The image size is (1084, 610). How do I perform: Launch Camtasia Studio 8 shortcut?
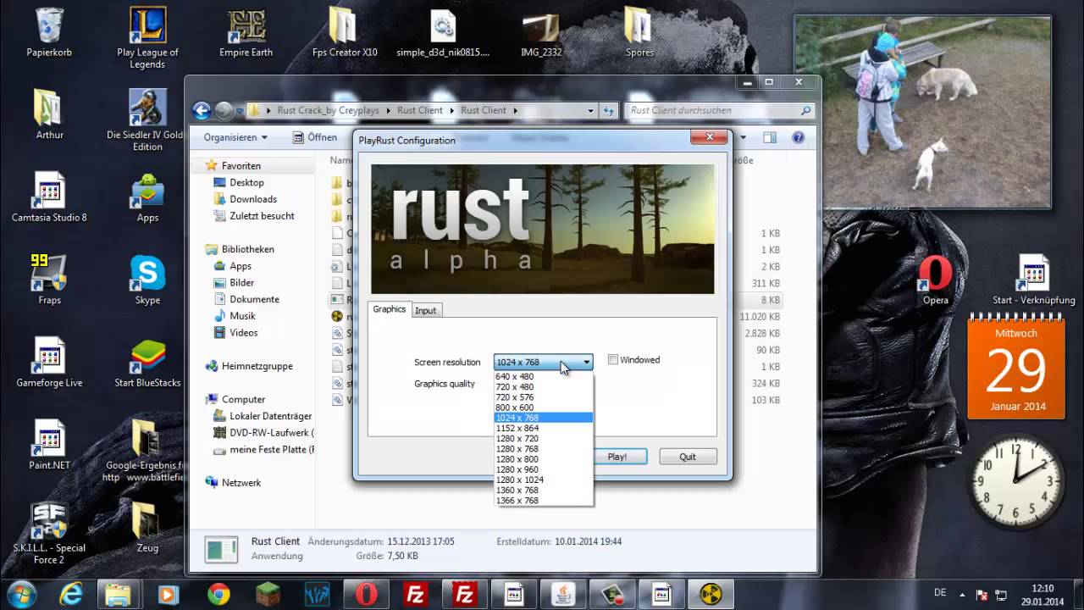[x=49, y=197]
